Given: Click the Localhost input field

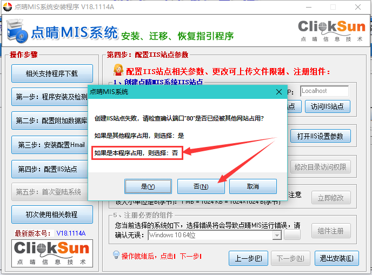Looking at the screenshot, I should [x=324, y=91].
